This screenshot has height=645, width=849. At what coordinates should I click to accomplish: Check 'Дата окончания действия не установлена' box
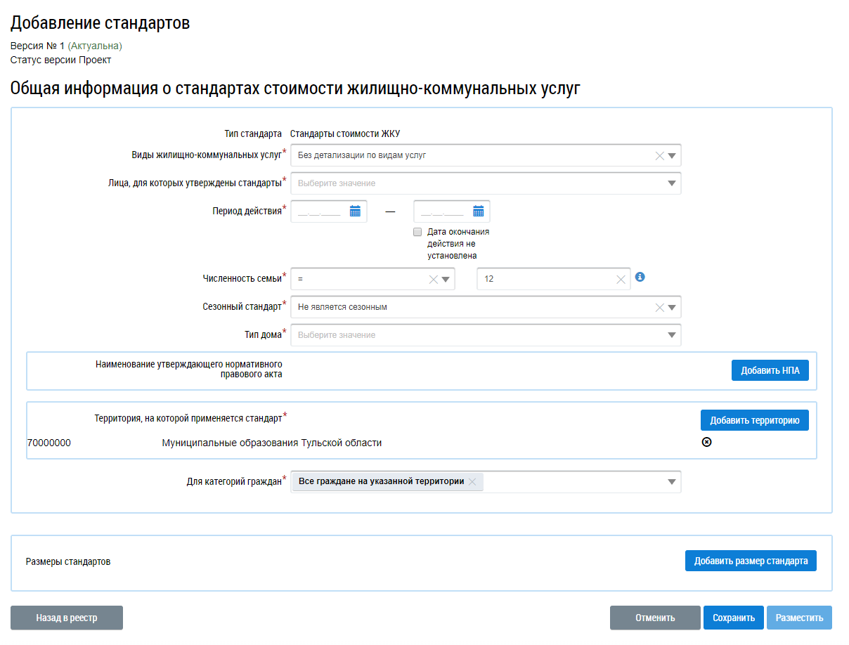pos(417,232)
